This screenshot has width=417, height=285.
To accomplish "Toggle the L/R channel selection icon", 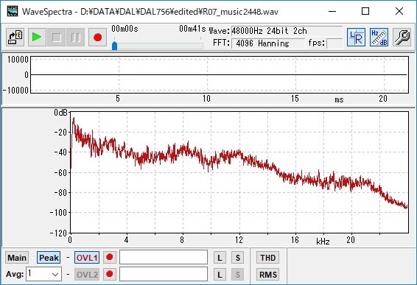I will (356, 38).
